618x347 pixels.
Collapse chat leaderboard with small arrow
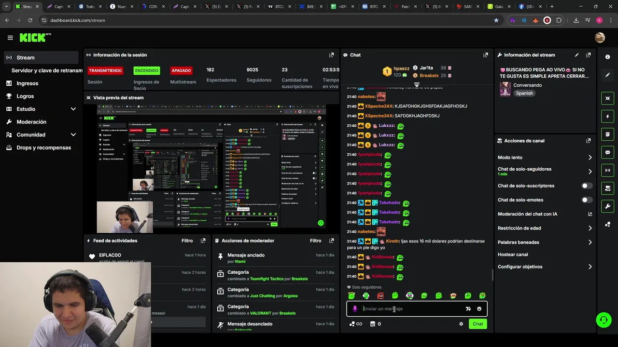pyautogui.click(x=417, y=84)
